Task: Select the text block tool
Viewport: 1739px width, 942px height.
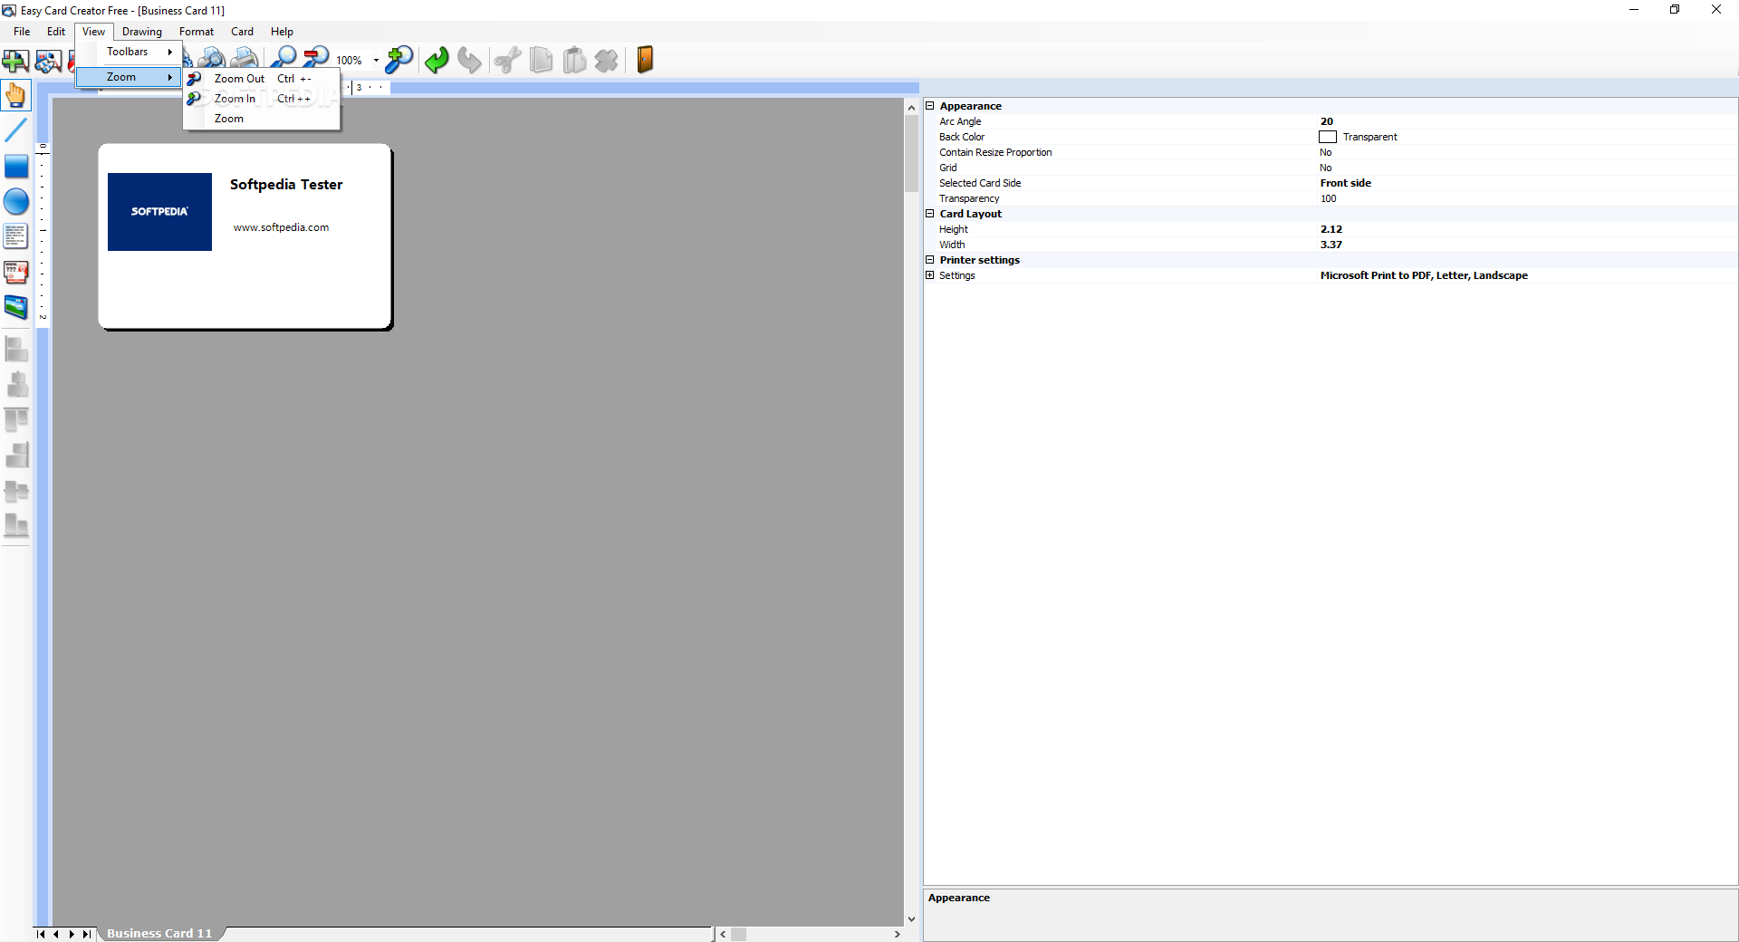Action: pos(16,236)
